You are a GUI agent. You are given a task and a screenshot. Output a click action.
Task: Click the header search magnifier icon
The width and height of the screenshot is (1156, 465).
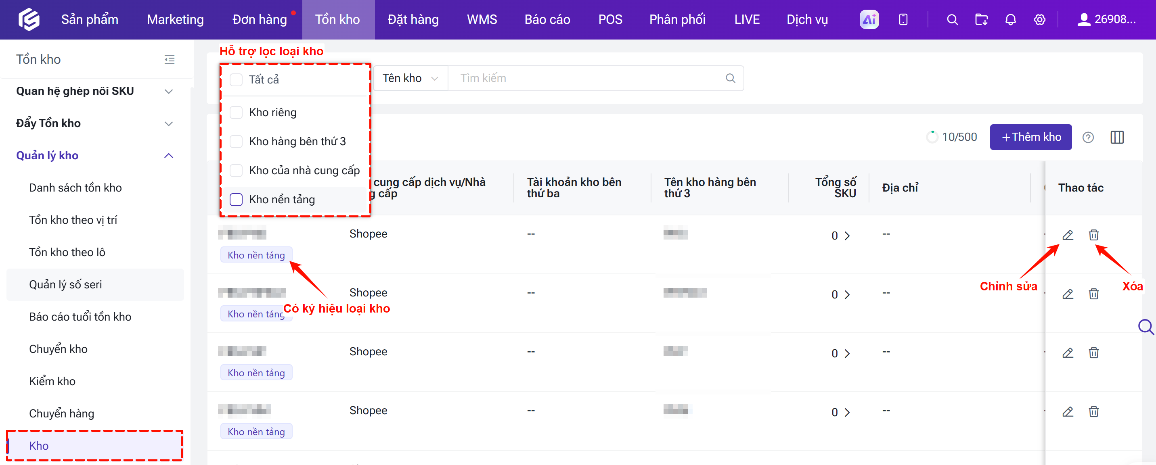[x=952, y=19]
